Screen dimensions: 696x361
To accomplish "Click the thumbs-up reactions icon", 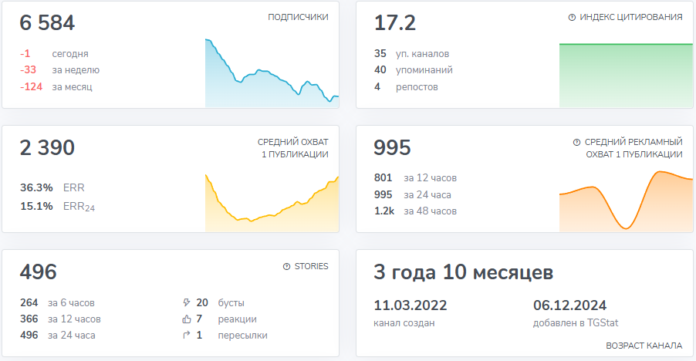I will [187, 319].
